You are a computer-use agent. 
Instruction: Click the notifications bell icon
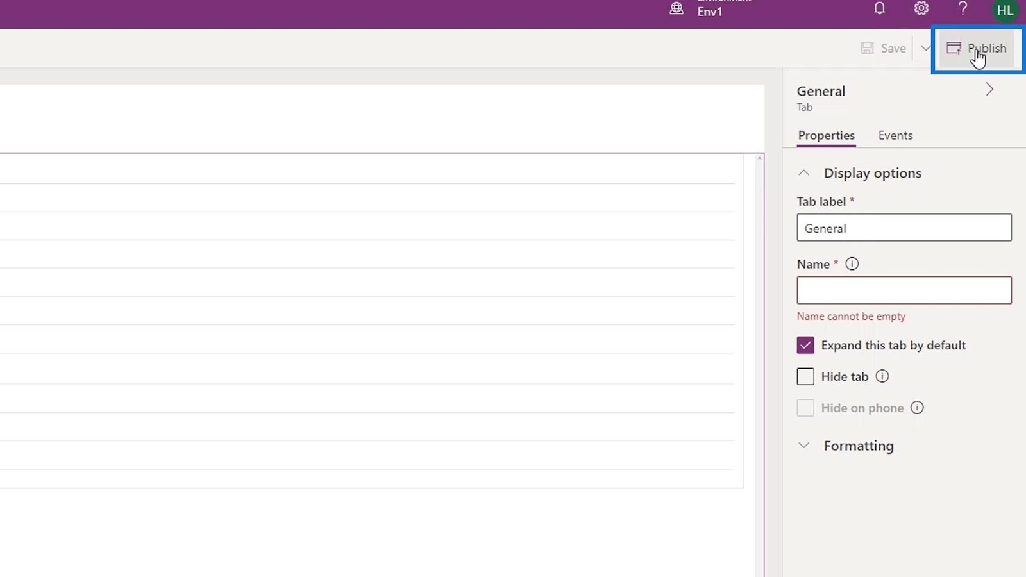(880, 8)
